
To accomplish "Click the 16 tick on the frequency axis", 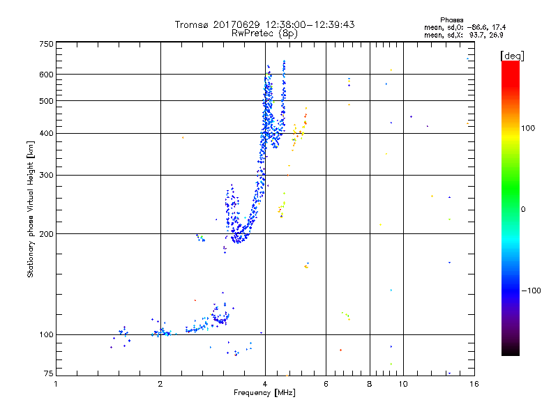I will 474,384.
